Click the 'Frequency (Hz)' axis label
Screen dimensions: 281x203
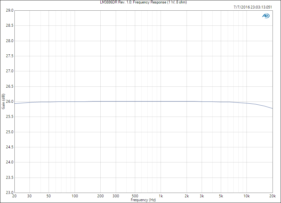pyautogui.click(x=143, y=200)
